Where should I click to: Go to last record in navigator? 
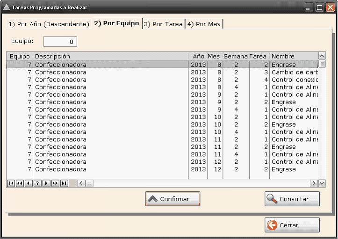point(64,183)
